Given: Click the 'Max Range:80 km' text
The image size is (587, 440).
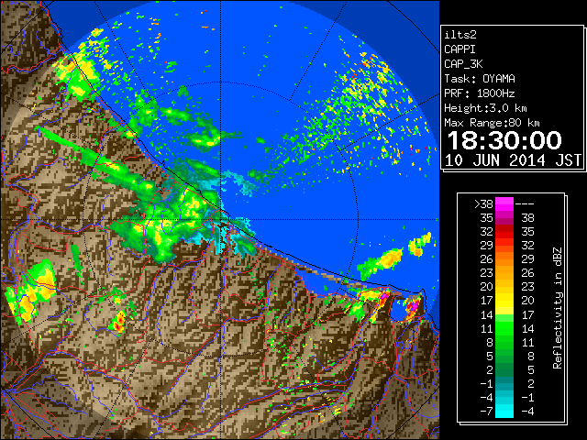Looking at the screenshot, I should pyautogui.click(x=492, y=123).
